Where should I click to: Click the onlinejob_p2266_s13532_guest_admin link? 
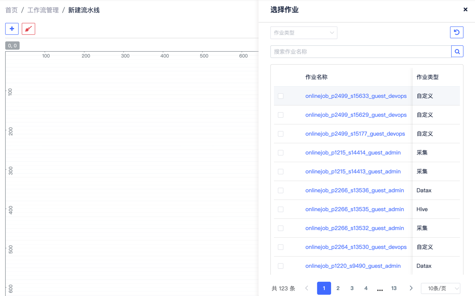pyautogui.click(x=354, y=228)
